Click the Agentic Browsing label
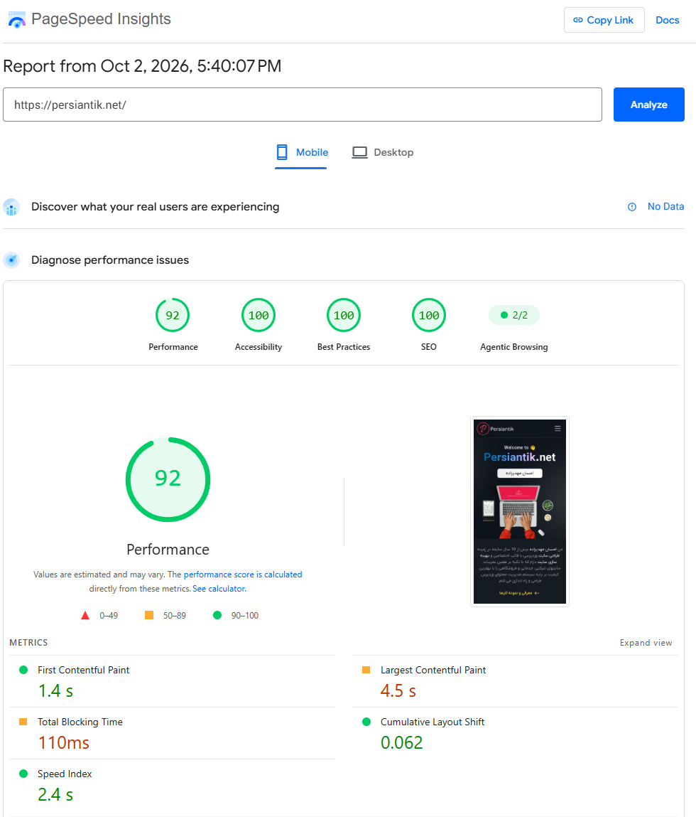 [x=513, y=347]
